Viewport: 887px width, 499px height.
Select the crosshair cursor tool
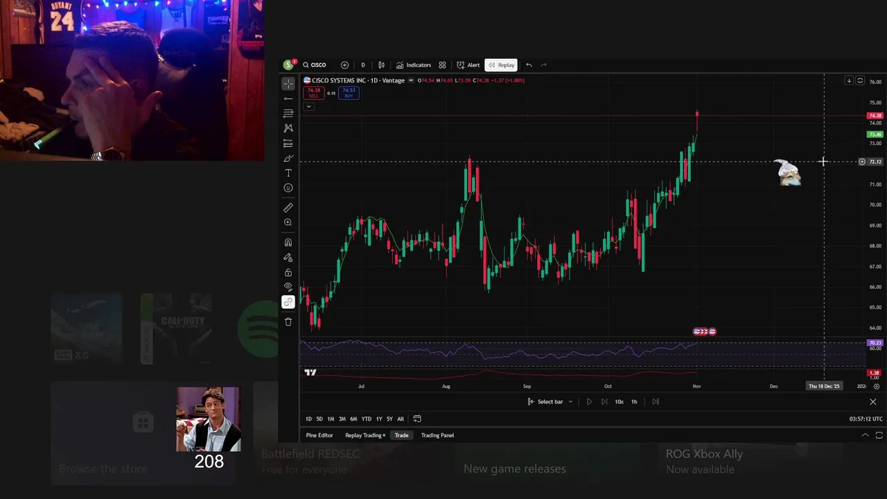point(288,84)
